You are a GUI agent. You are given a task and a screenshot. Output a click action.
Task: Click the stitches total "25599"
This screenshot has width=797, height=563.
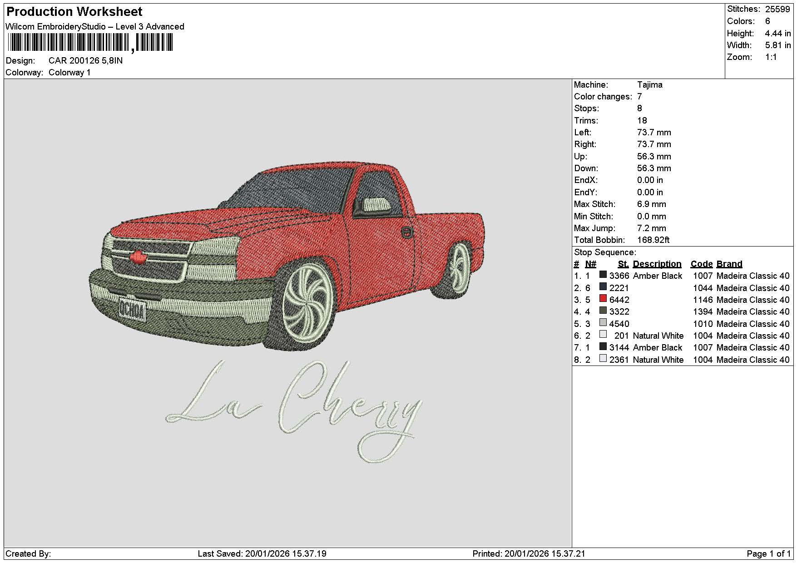pos(777,9)
